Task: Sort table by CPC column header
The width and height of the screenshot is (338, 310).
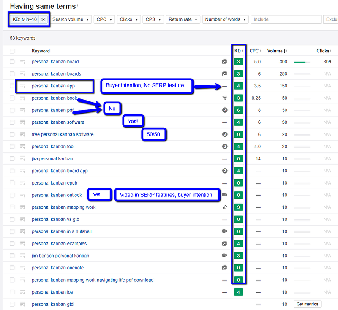Action: 254,51
